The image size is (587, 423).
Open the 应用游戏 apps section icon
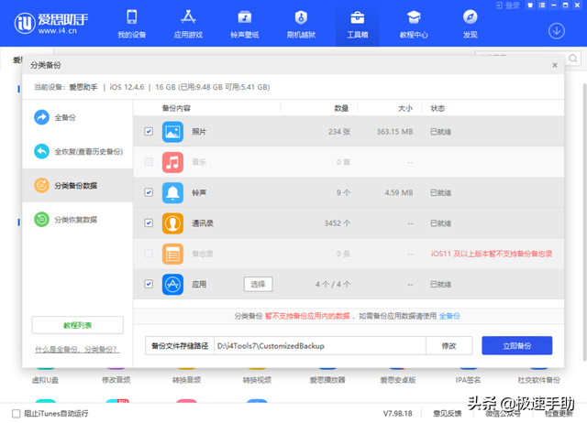pos(188,17)
